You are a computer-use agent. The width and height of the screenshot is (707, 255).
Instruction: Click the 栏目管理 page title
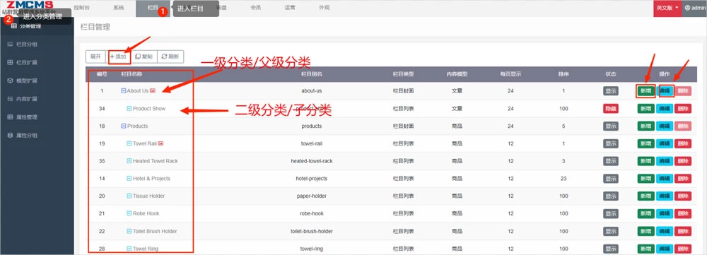pyautogui.click(x=95, y=27)
